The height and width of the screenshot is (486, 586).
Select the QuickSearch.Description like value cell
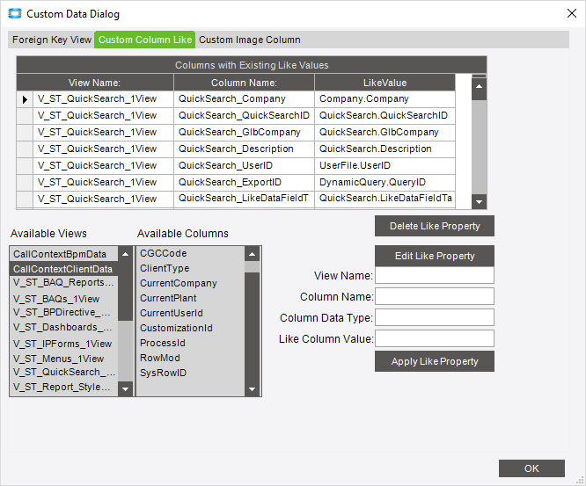click(x=385, y=149)
